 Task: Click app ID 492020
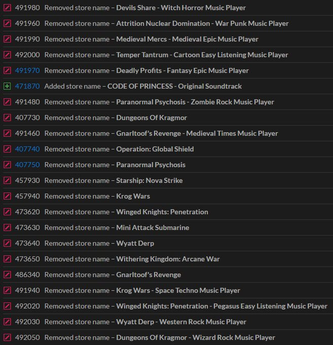pyautogui.click(x=27, y=306)
